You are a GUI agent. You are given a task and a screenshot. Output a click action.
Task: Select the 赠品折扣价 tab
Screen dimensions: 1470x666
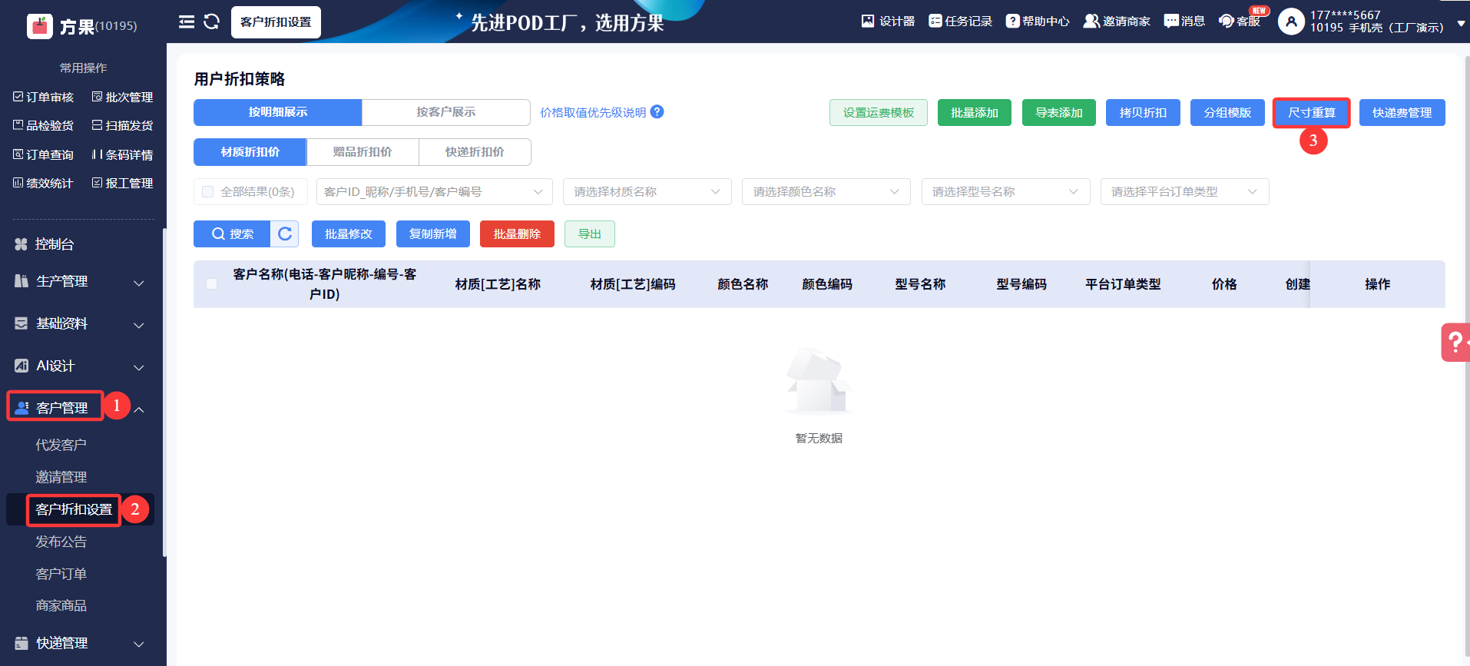(x=363, y=152)
